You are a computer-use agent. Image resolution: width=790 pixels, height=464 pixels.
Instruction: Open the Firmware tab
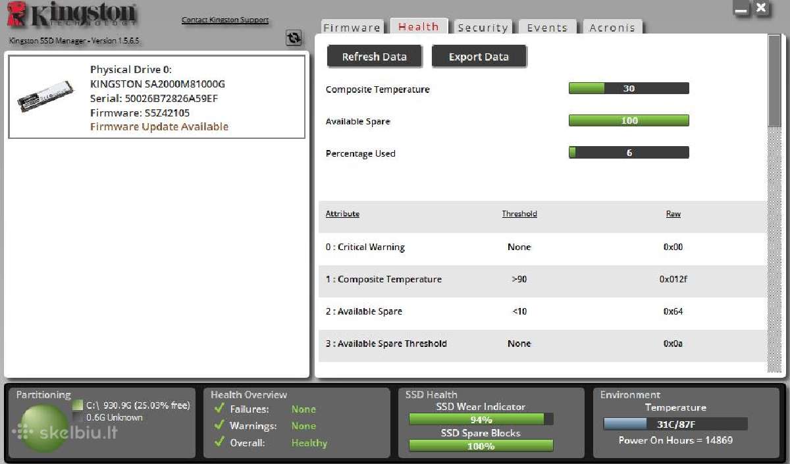pos(352,28)
